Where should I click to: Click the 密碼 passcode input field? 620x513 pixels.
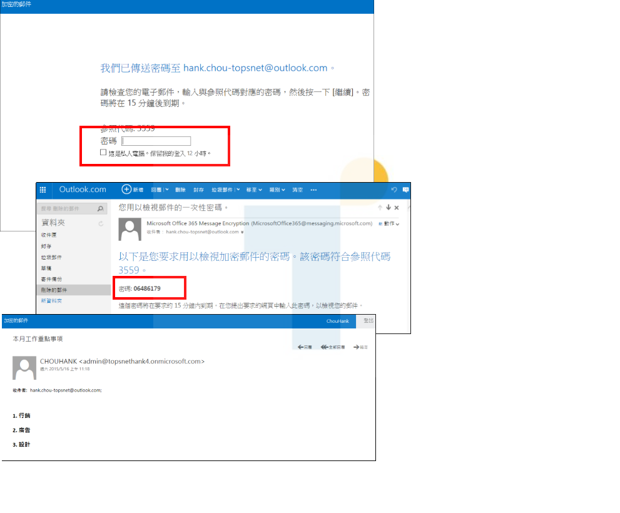click(156, 141)
